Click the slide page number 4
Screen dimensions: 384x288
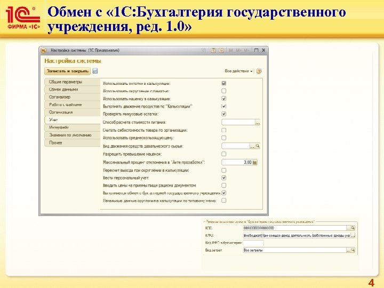point(371,282)
